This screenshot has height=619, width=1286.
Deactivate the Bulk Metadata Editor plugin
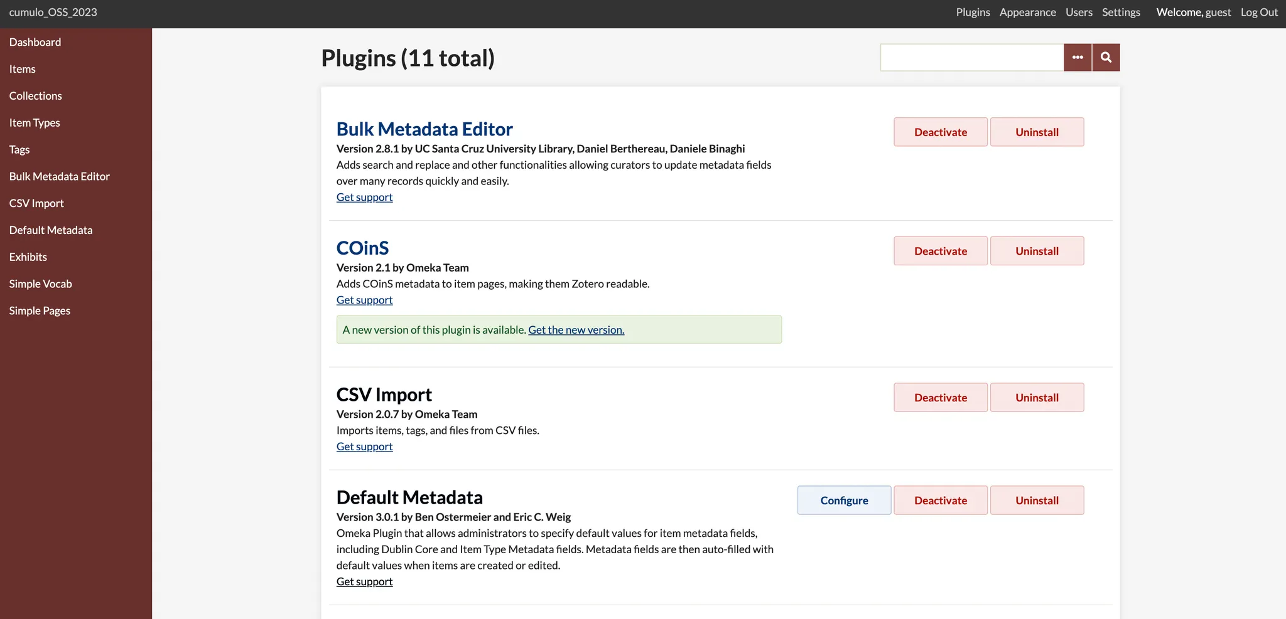point(940,132)
